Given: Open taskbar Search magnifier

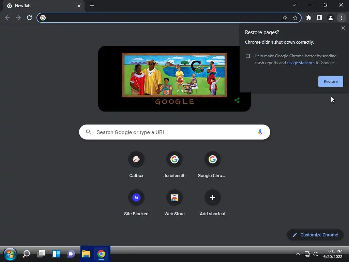Looking at the screenshot, I should coord(26,254).
